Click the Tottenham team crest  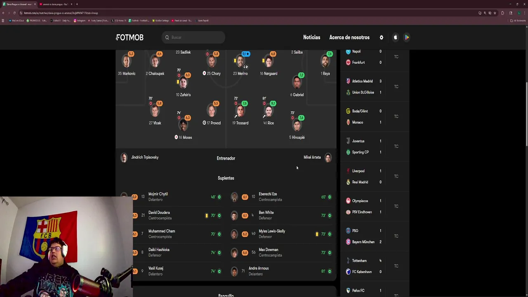click(348, 261)
